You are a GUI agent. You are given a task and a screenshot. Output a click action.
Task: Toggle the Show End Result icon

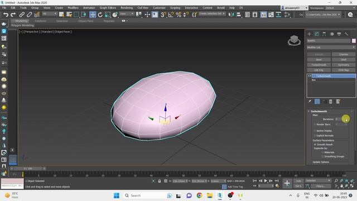(x=317, y=102)
